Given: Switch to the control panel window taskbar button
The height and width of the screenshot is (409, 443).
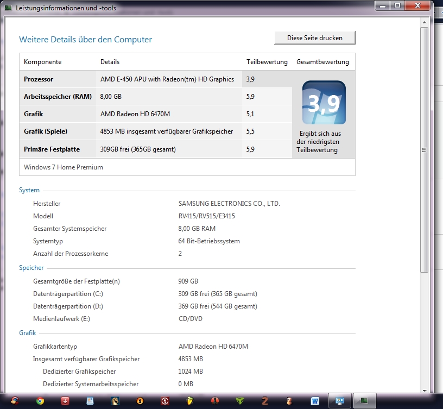Looking at the screenshot, I should point(340,401).
